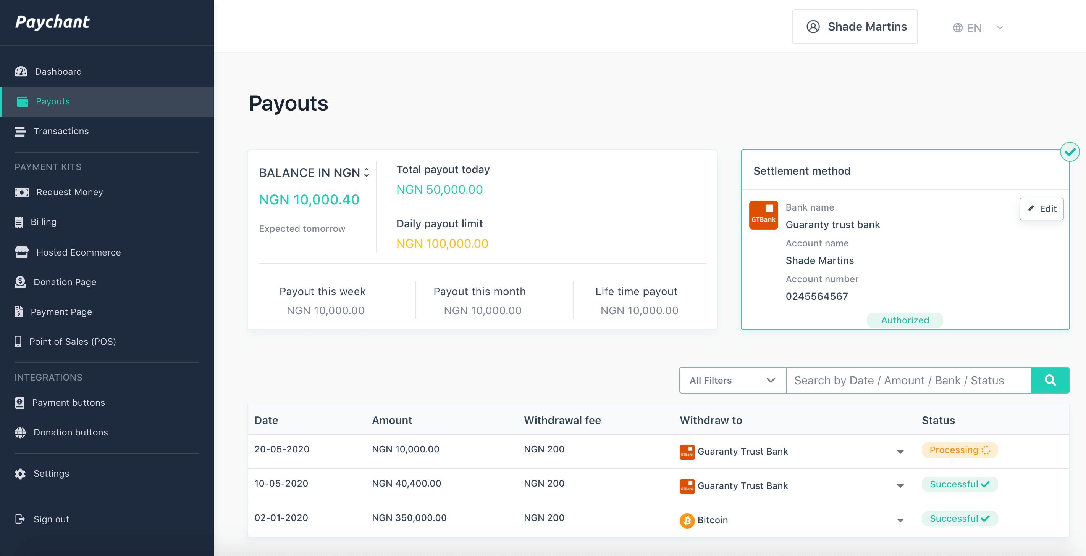Click the Dashboard sidebar icon
This screenshot has width=1086, height=556.
pos(21,71)
